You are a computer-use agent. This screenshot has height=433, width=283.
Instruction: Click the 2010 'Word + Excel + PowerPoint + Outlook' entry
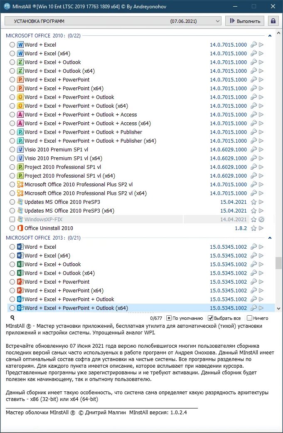69,97
